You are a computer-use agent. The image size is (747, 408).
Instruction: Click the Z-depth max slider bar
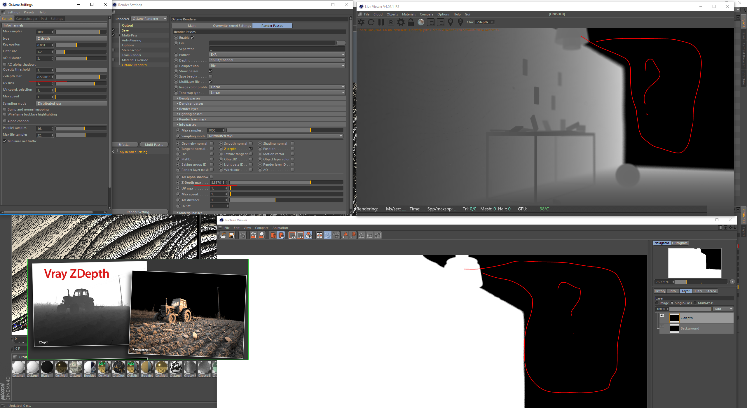[x=81, y=77]
